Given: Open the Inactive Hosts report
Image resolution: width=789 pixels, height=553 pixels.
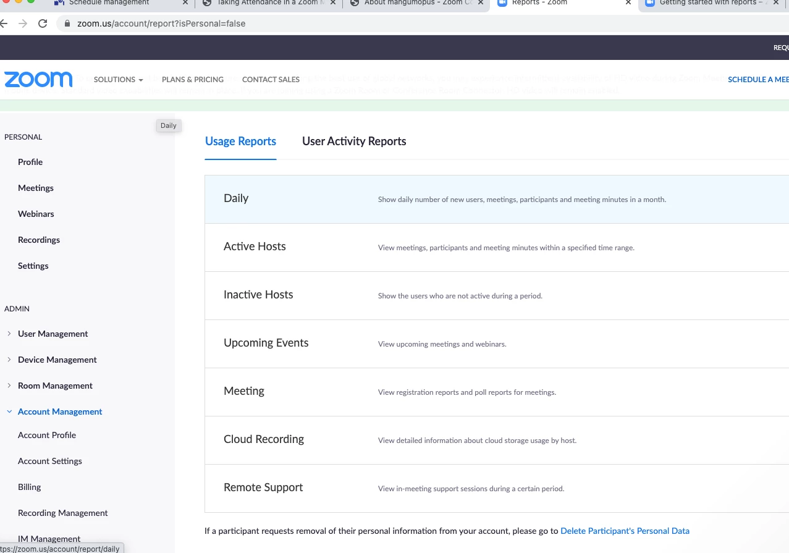Looking at the screenshot, I should coord(497,295).
